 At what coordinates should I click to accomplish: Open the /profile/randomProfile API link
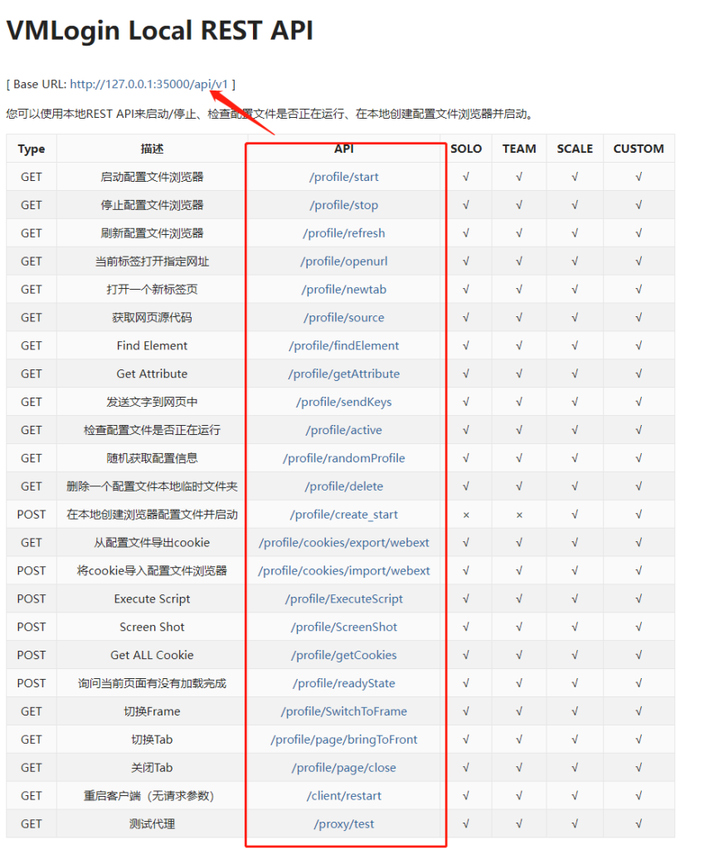click(x=343, y=458)
